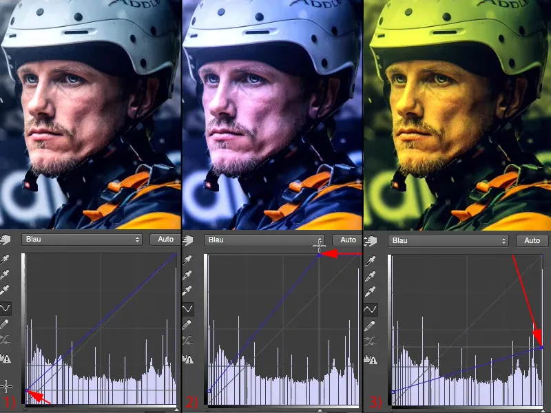Select the bottom-left curve point in middle panel
Screen dimensions: 551x413
209,391
